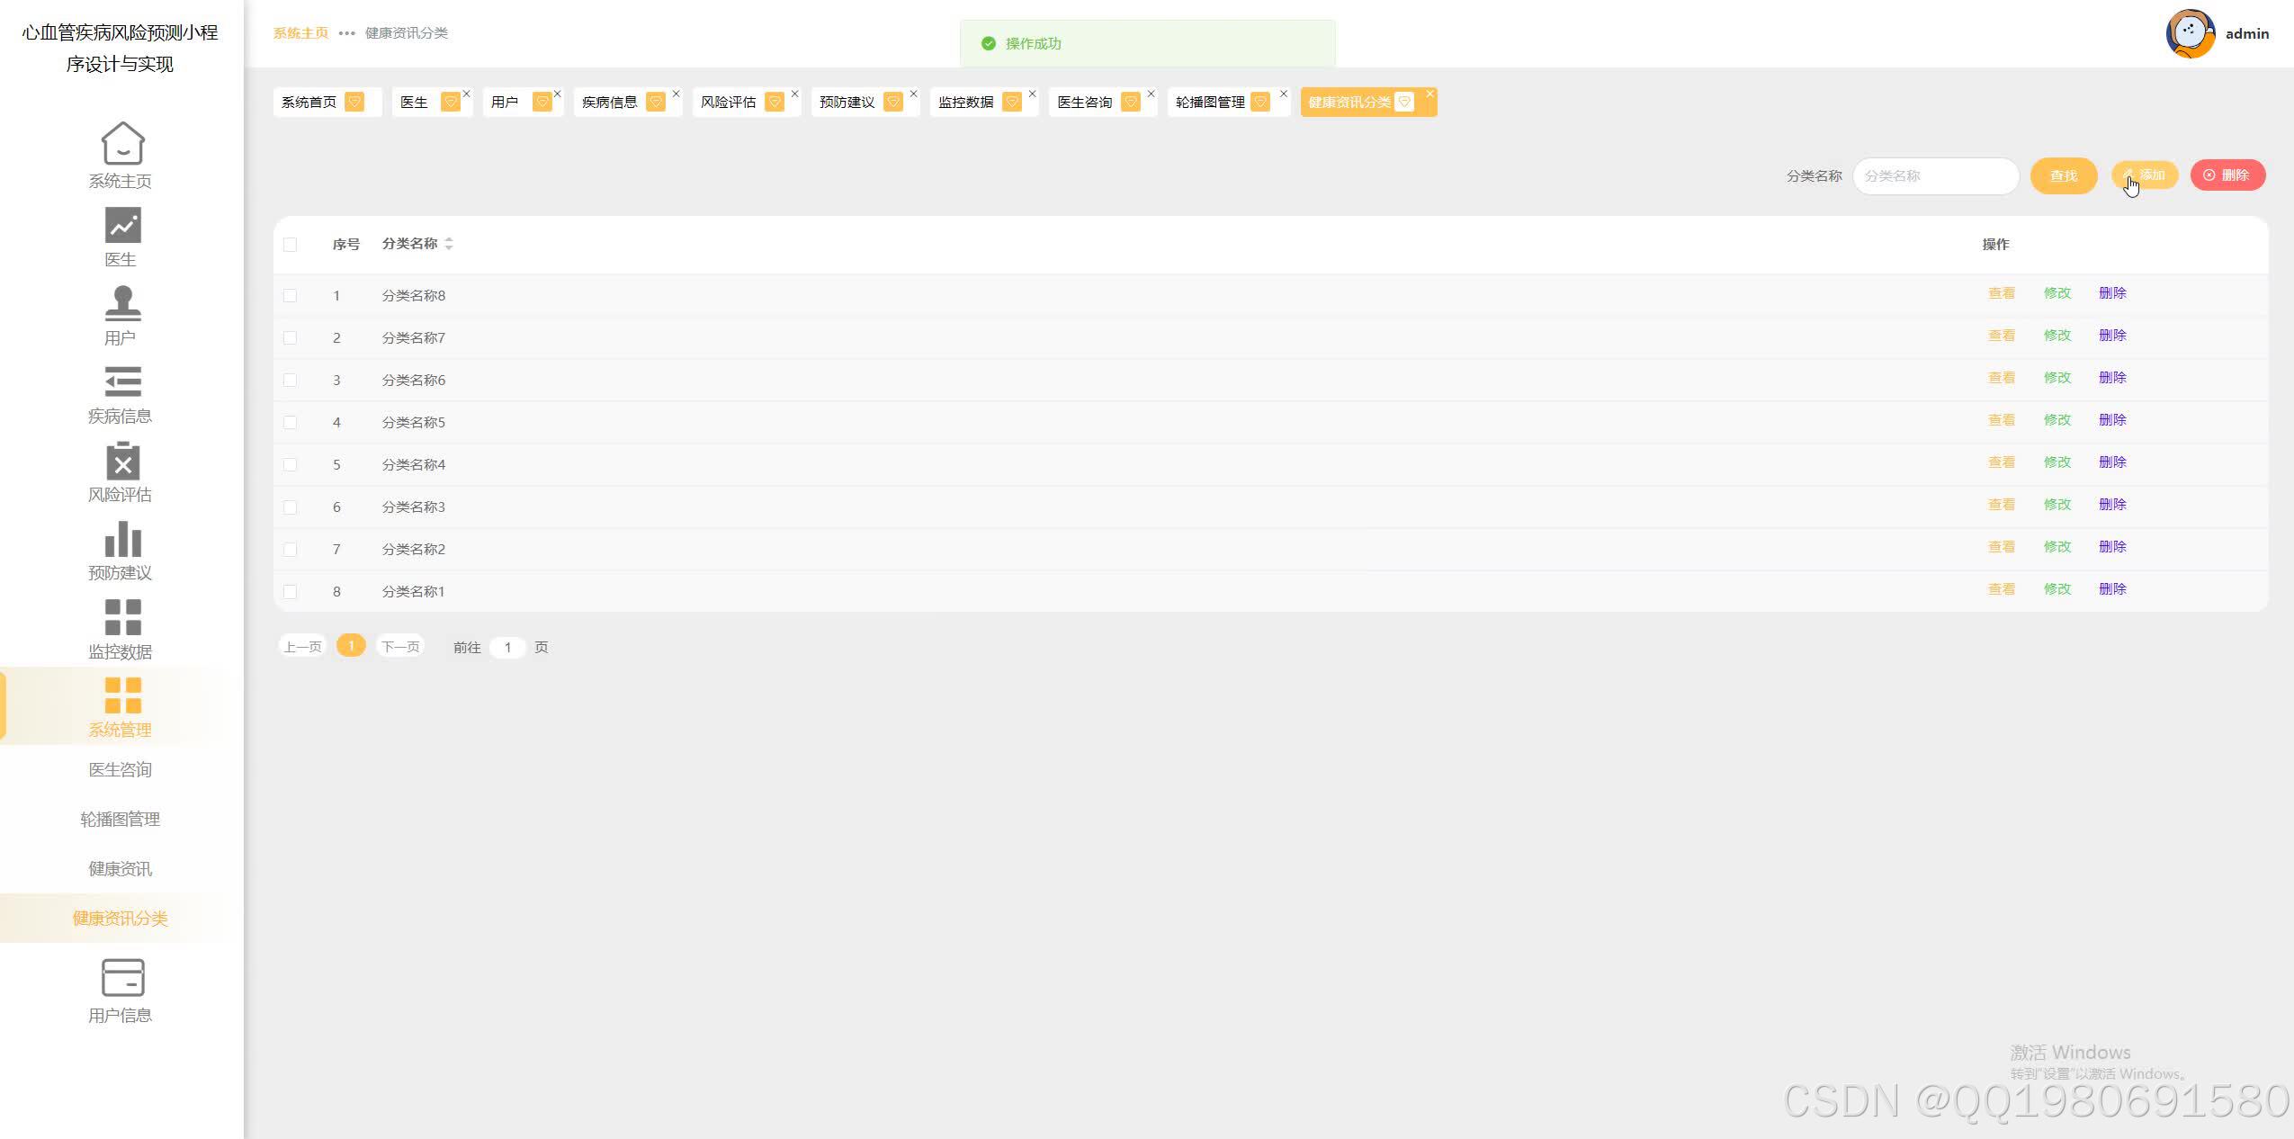Click the 查找 search button

(2063, 176)
